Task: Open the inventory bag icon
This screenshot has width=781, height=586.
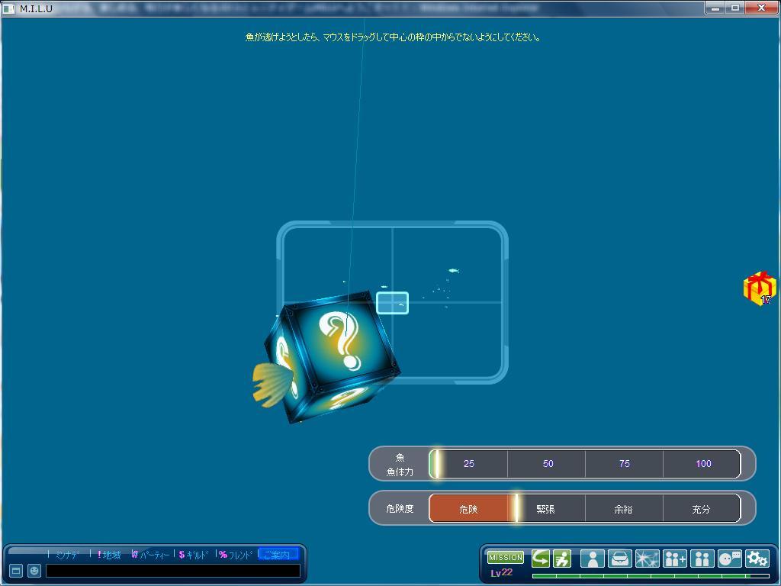Action: [619, 559]
